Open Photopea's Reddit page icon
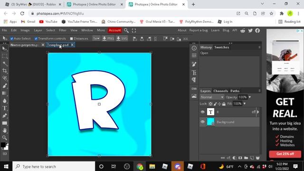 tap(243, 30)
